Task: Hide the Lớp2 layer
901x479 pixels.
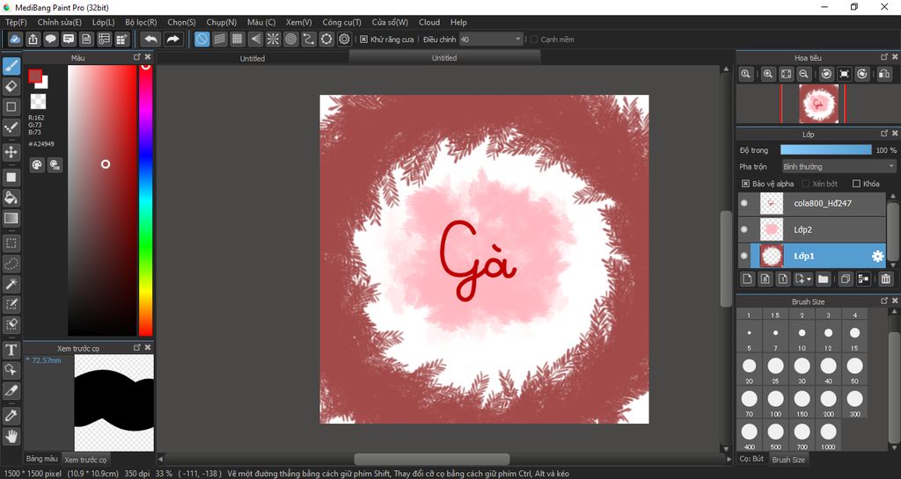Action: (744, 229)
